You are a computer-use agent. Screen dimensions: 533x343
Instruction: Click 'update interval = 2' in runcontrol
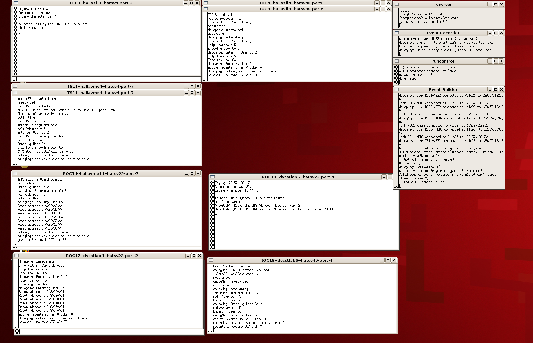[x=415, y=75]
